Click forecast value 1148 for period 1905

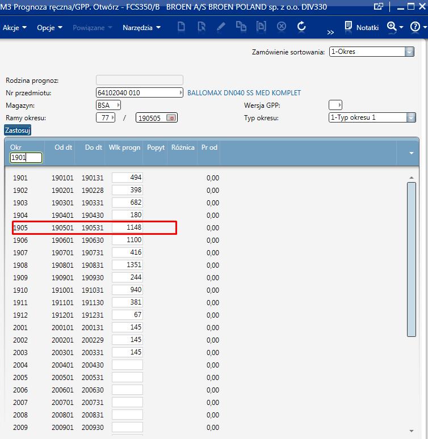pyautogui.click(x=127, y=227)
